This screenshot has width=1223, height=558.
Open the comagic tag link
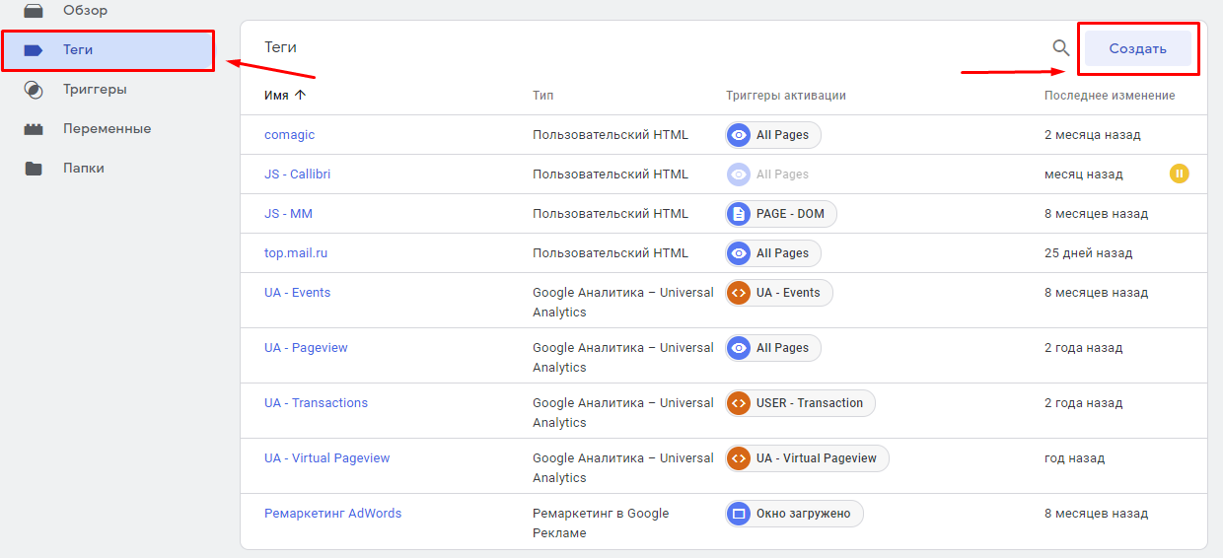(x=289, y=135)
